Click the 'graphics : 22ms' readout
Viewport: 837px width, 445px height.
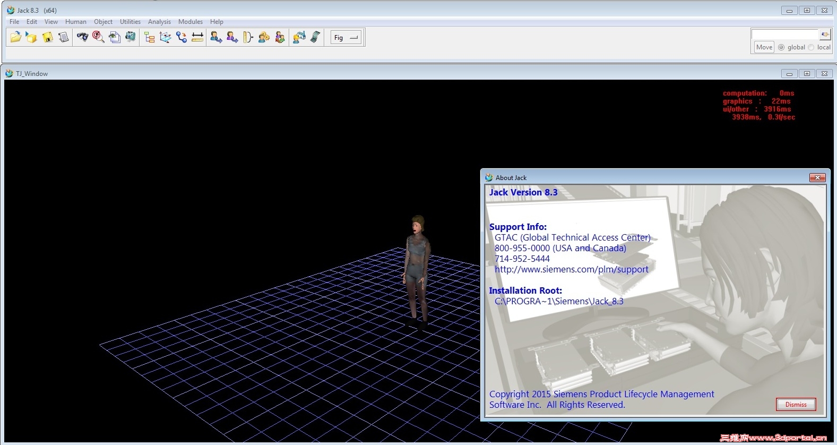pos(757,101)
